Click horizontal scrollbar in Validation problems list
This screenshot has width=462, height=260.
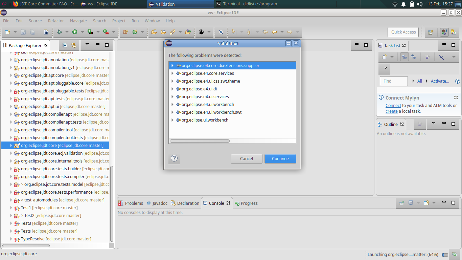[200, 141]
